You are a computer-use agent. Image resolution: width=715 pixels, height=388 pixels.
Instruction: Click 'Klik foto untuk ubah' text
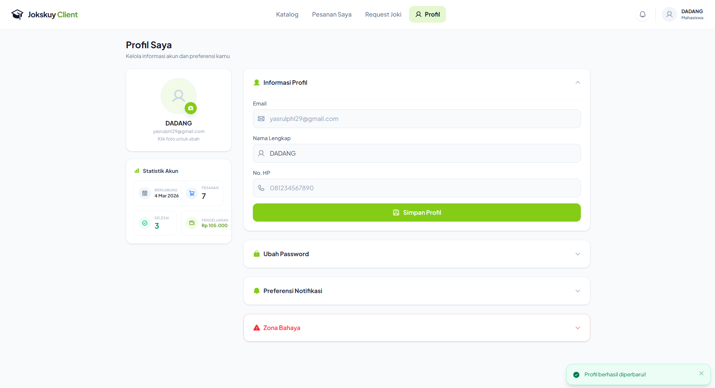tap(179, 139)
